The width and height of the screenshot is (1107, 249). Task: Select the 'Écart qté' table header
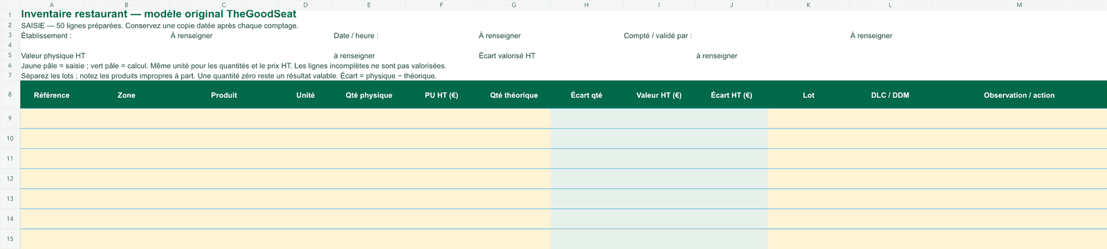[x=587, y=95]
